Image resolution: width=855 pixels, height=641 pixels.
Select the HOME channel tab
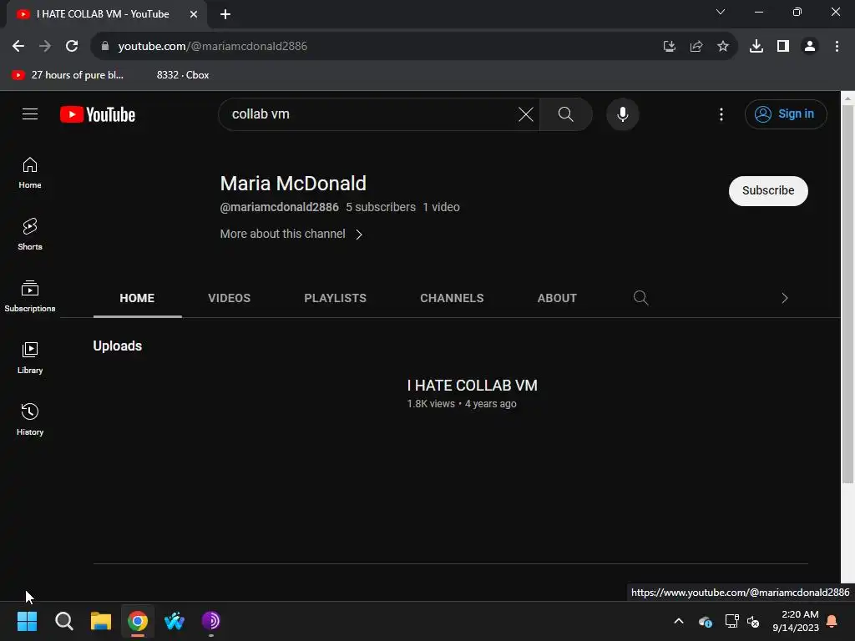point(137,298)
